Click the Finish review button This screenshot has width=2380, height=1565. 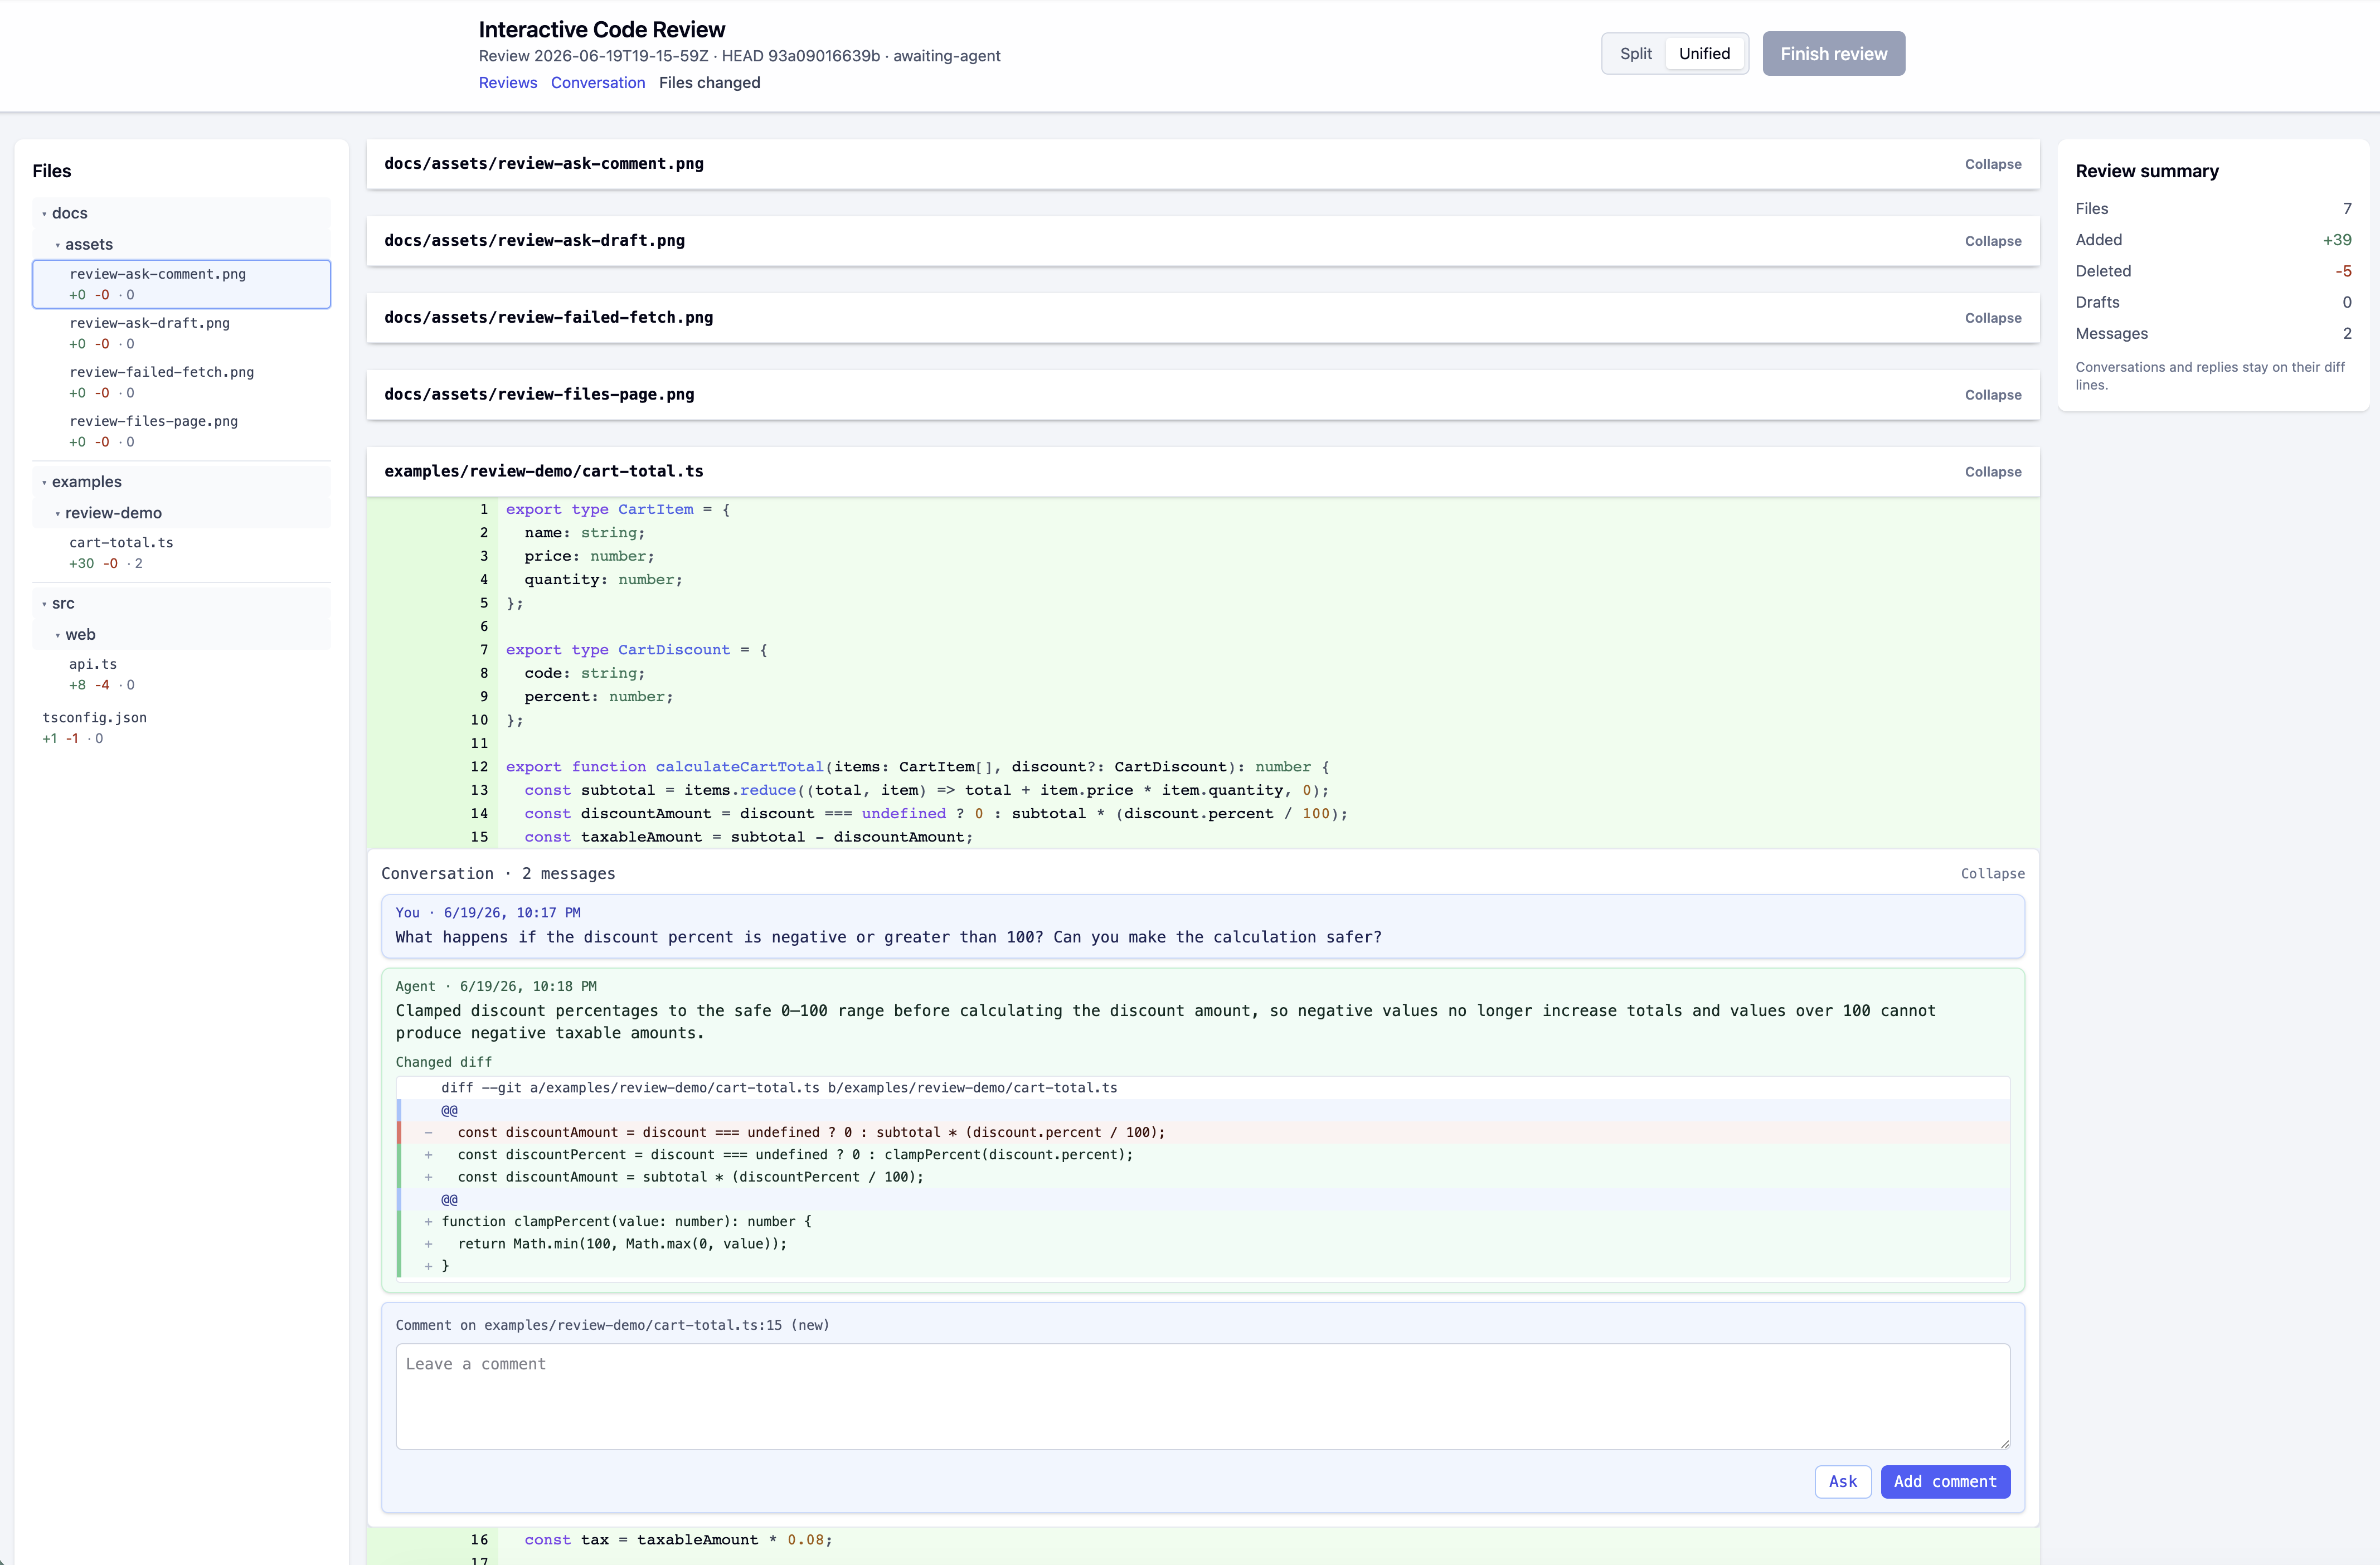1833,54
